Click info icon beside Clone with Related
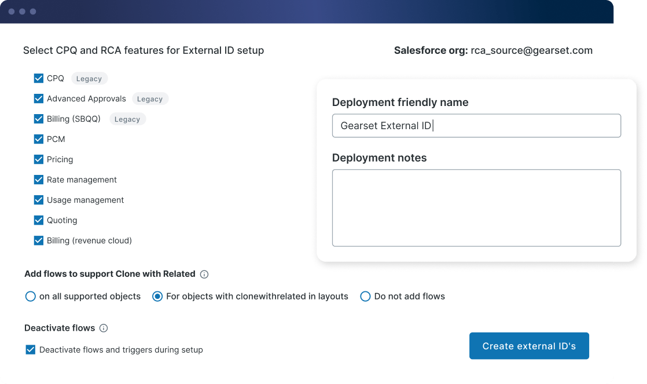Viewport: 647px width, 384px height. click(x=204, y=275)
